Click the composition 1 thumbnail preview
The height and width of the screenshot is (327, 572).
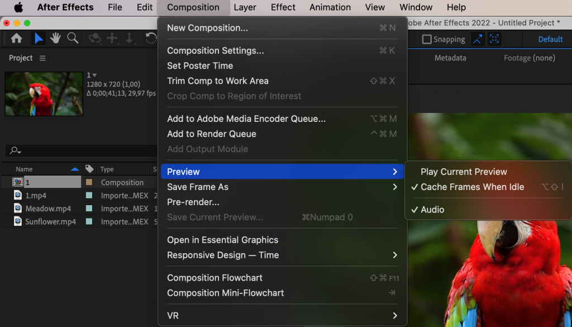[44, 93]
